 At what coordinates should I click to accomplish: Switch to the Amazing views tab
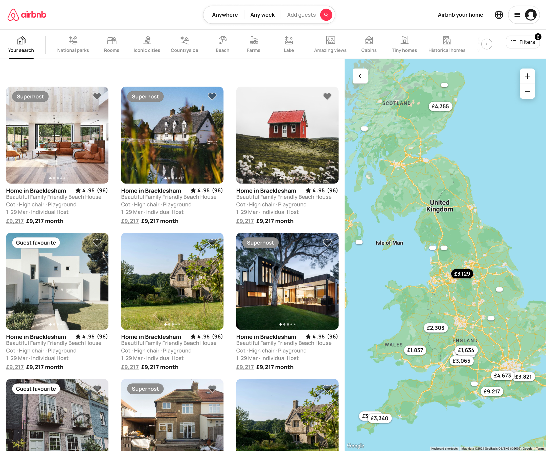click(330, 44)
